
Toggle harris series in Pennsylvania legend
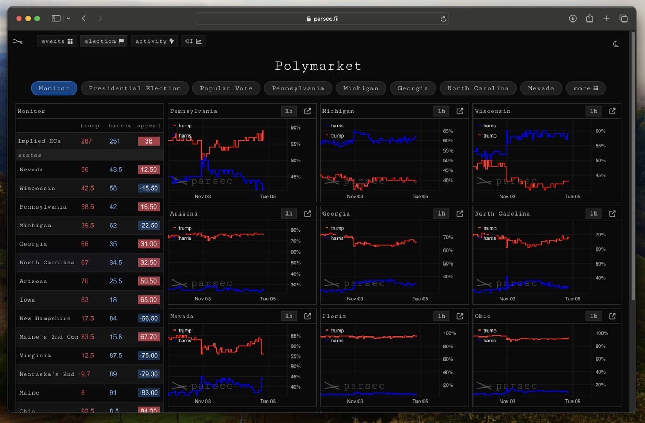point(183,135)
